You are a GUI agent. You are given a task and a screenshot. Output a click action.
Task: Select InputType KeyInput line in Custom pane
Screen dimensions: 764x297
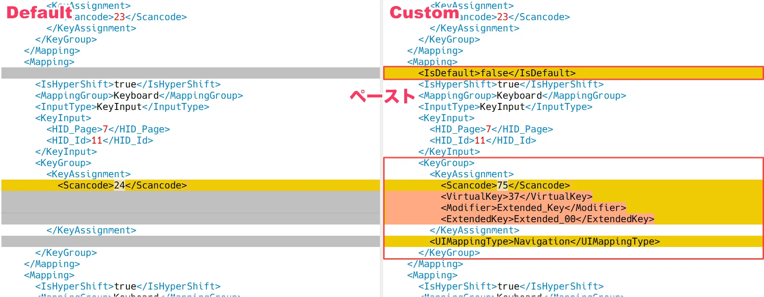point(505,107)
